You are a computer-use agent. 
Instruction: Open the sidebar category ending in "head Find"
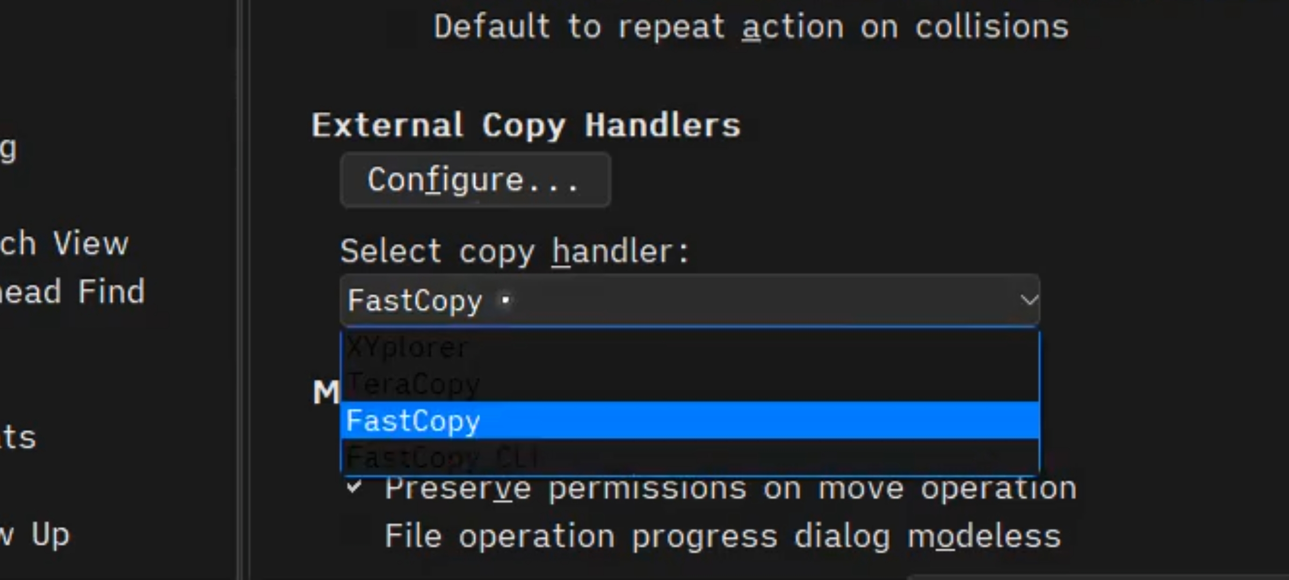(x=73, y=292)
